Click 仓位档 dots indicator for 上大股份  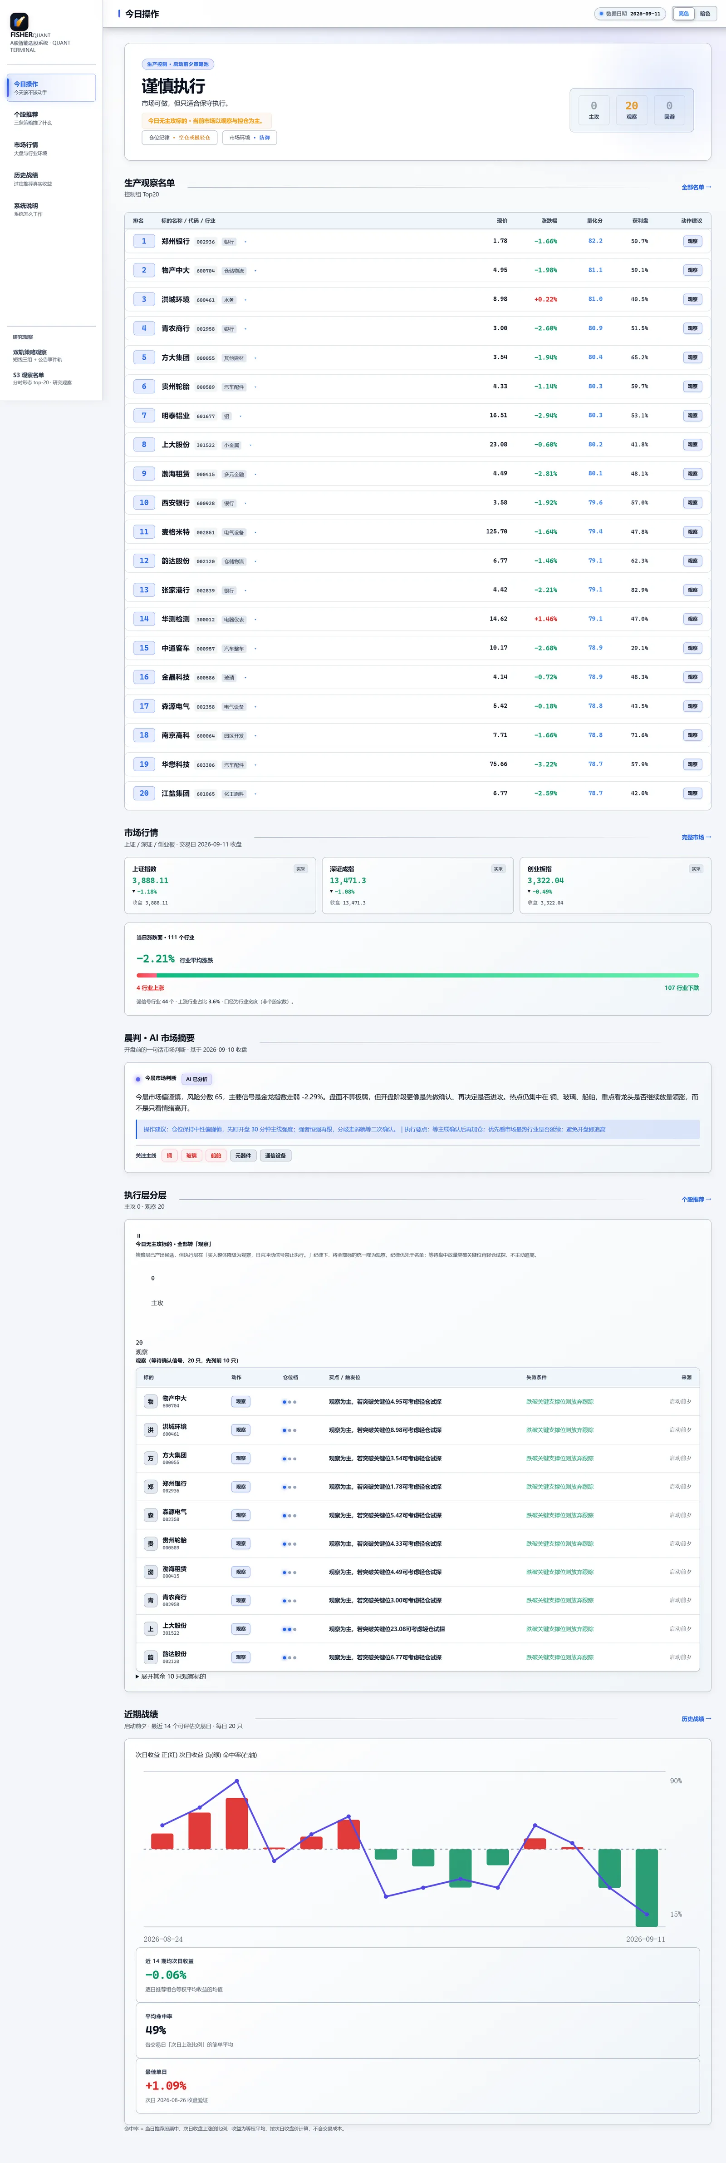289,1629
